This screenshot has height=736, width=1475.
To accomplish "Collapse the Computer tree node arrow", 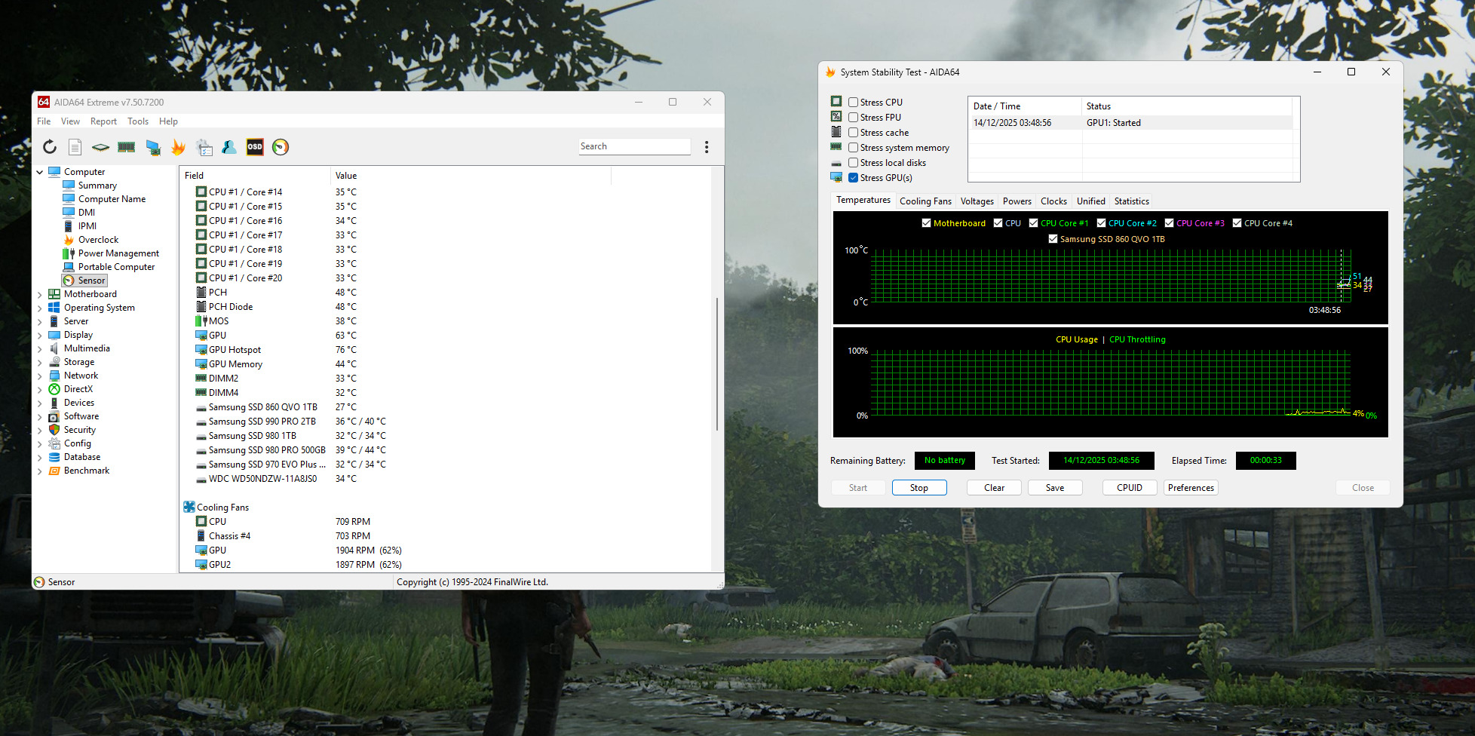I will [x=40, y=172].
